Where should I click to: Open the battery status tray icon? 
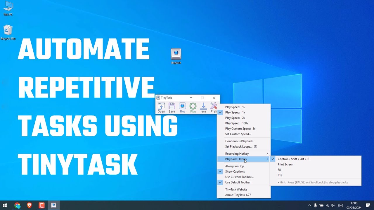tap(321, 206)
